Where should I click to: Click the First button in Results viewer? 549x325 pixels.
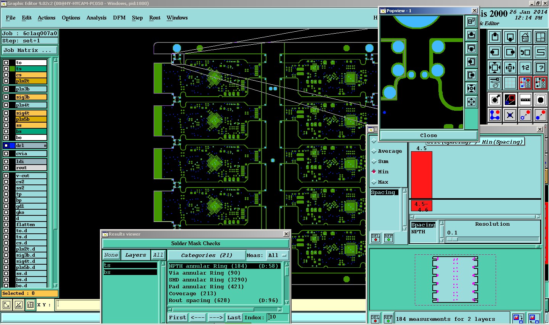178,317
